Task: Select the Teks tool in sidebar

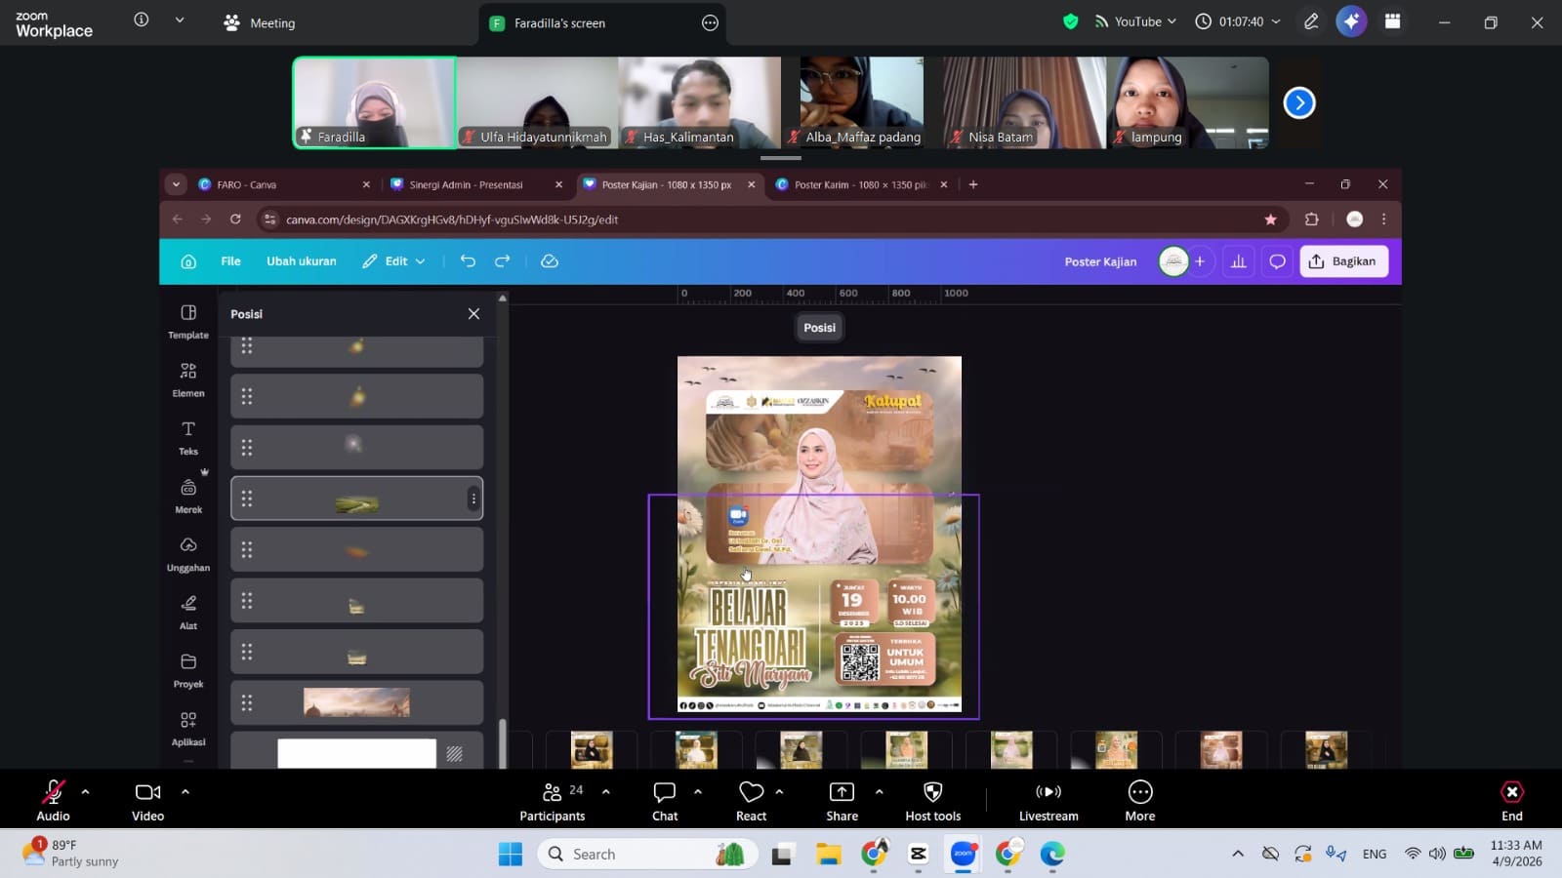Action: [x=188, y=437]
